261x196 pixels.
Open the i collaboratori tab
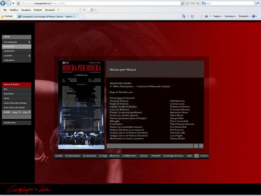coord(129,156)
